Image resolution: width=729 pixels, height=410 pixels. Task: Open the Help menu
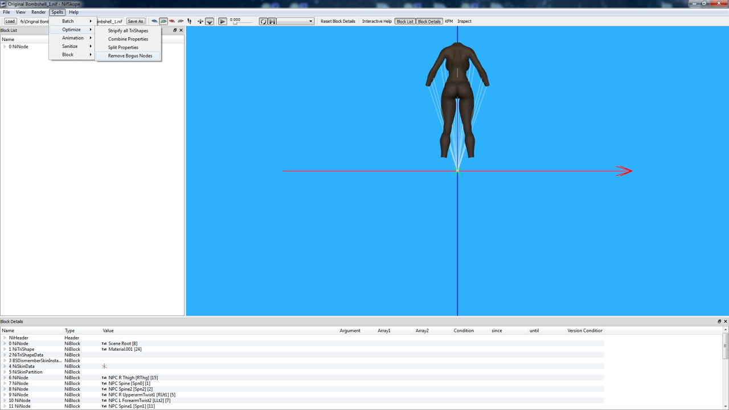point(74,12)
